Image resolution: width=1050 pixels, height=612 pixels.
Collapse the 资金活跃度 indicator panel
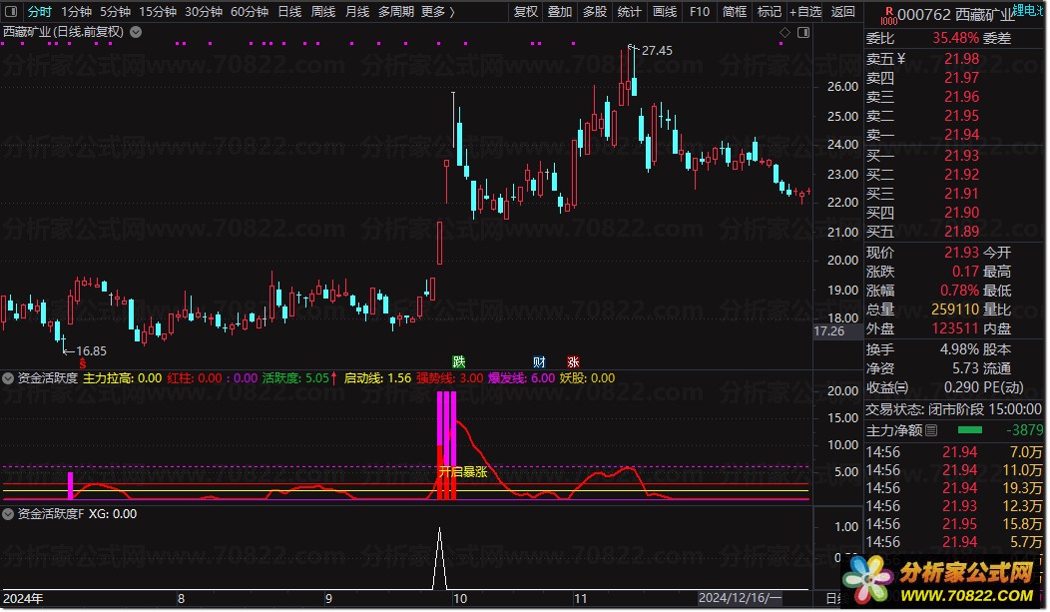click(x=8, y=378)
